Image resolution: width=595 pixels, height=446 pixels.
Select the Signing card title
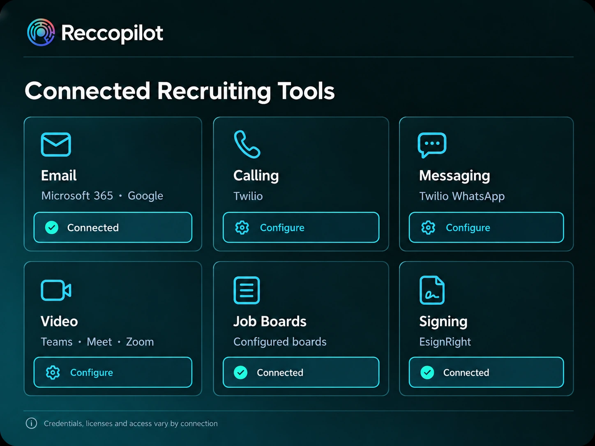(x=443, y=322)
